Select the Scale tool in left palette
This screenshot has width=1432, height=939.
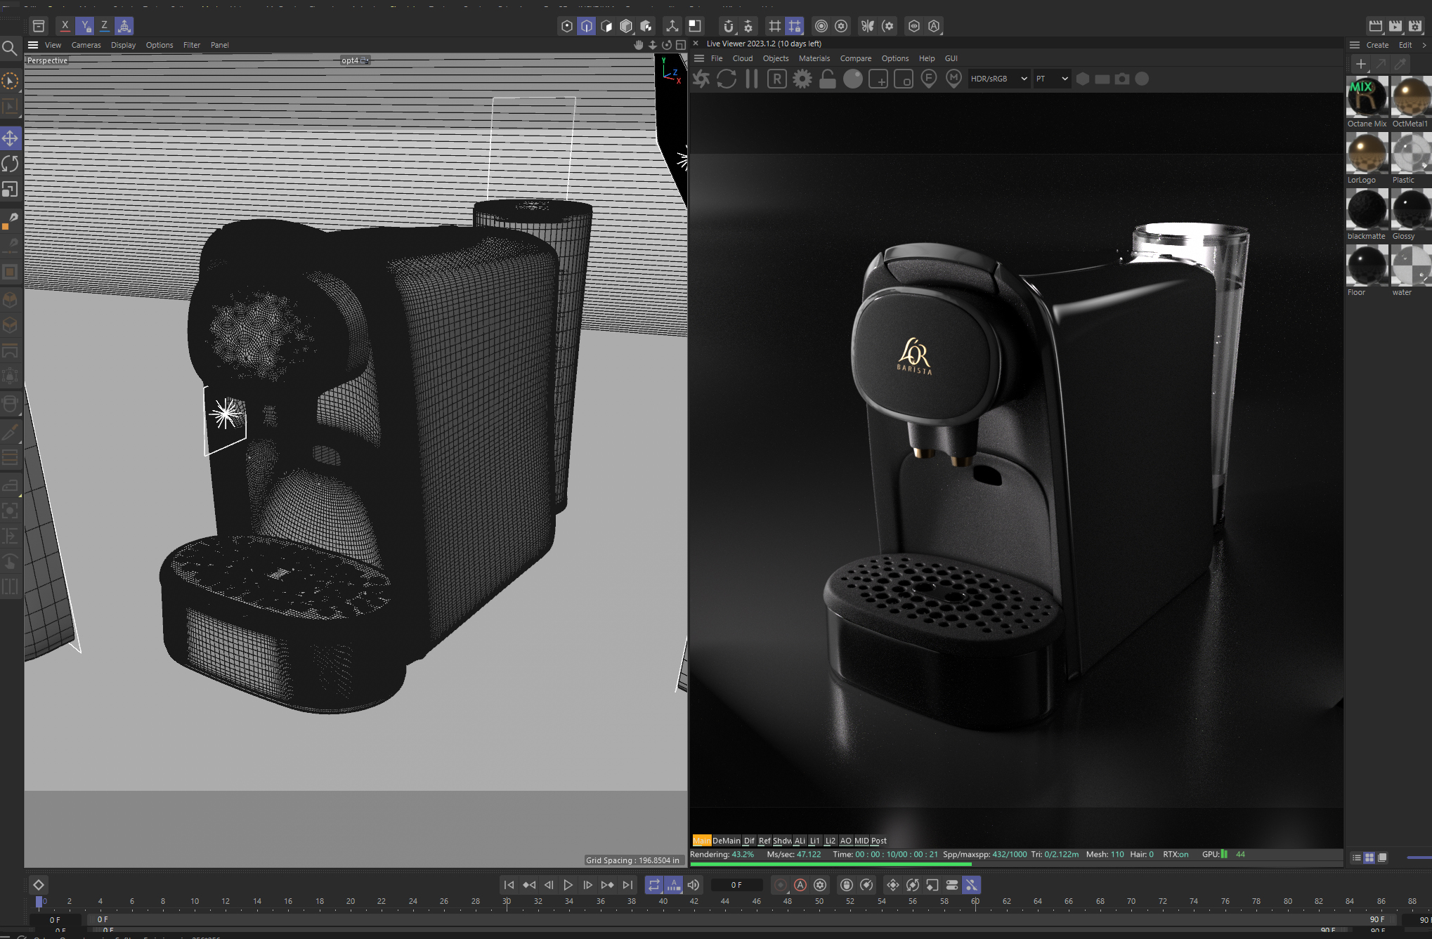pyautogui.click(x=11, y=190)
